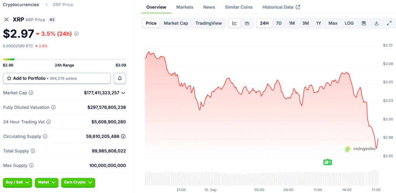
Task: Open the calendar date range icon
Action: (x=364, y=23)
